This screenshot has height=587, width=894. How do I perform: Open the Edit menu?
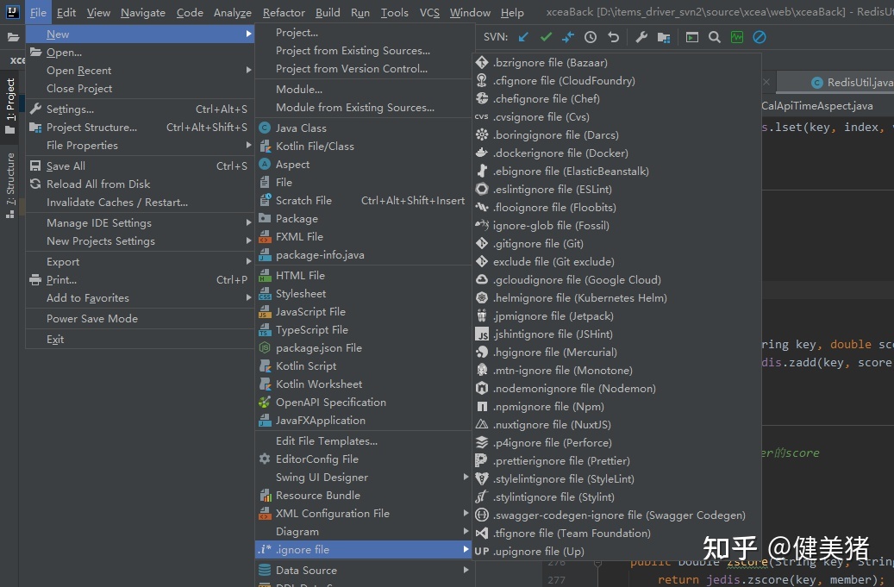66,13
